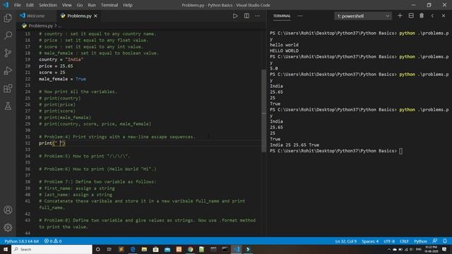Open the Extensions view
The image size is (452, 254).
coord(8,88)
